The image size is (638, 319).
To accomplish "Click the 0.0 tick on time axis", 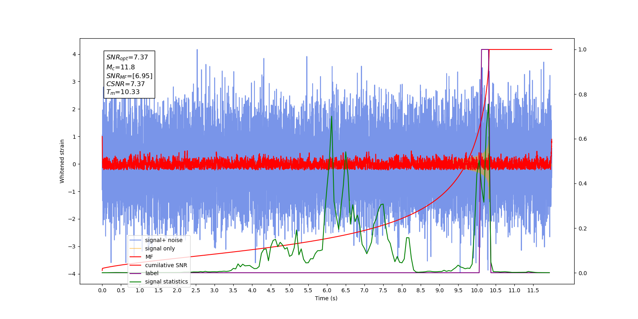I will tap(102, 290).
